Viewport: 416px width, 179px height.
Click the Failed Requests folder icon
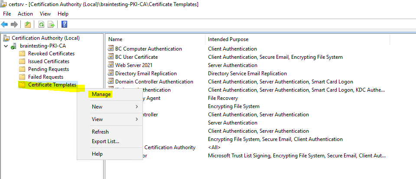pos(22,77)
